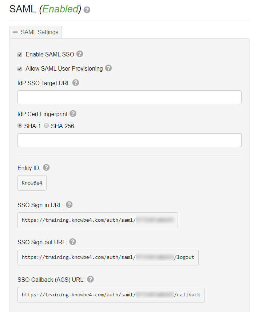The image size is (274, 312).
Task: Click help icon beside Enable SAML SSO
Action: click(80, 54)
